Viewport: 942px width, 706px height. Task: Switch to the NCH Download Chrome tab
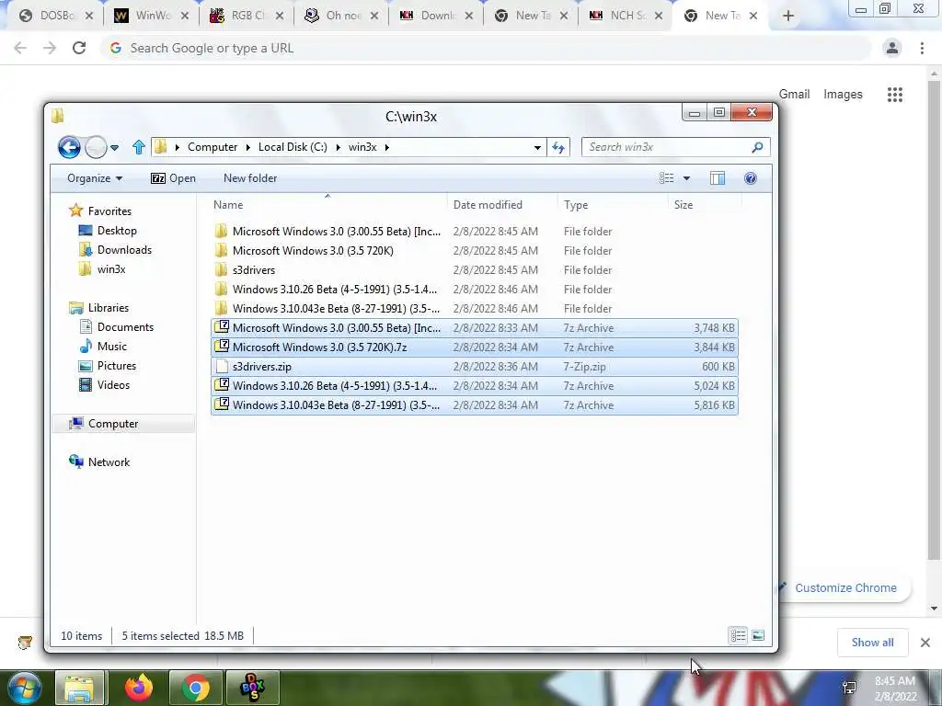pos(435,17)
